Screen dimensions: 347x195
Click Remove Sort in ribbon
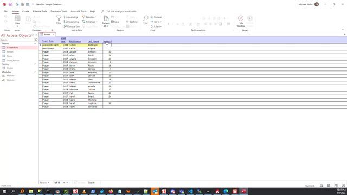tap(72, 27)
